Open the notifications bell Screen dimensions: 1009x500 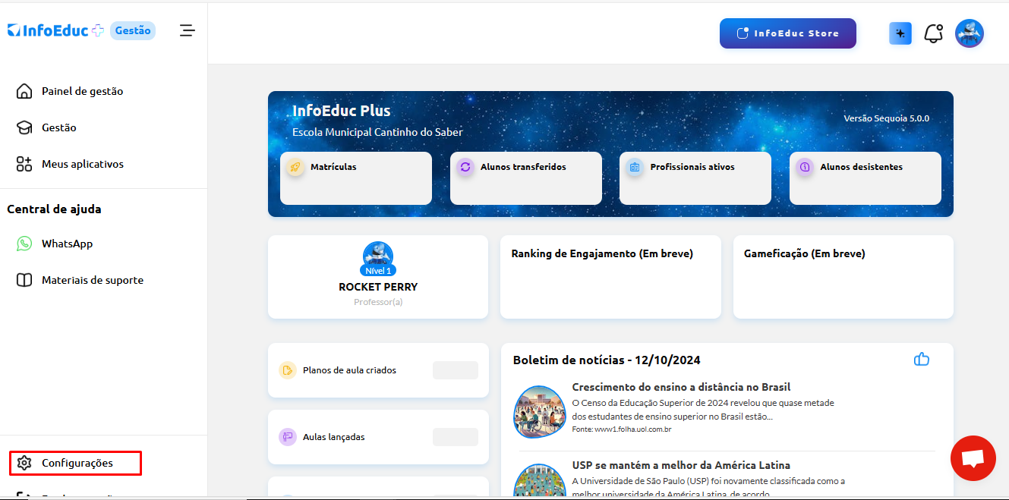(x=933, y=33)
